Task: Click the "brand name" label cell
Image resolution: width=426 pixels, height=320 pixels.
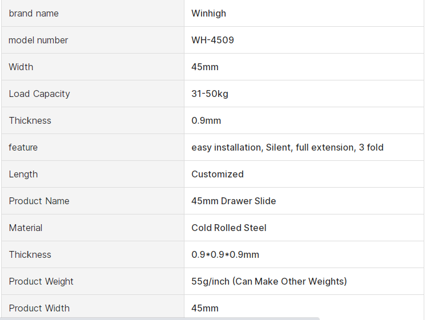Action: 34,13
